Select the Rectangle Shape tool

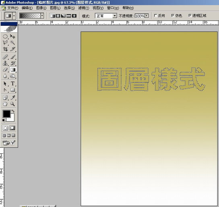(x=13, y=90)
